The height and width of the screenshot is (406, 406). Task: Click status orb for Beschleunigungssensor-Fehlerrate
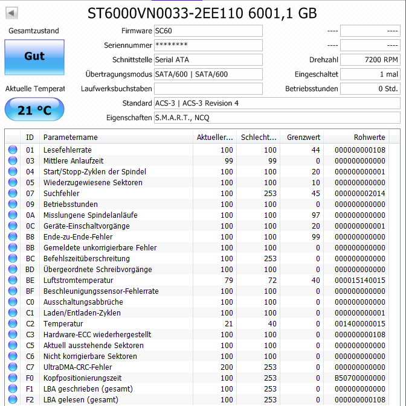pos(13,291)
